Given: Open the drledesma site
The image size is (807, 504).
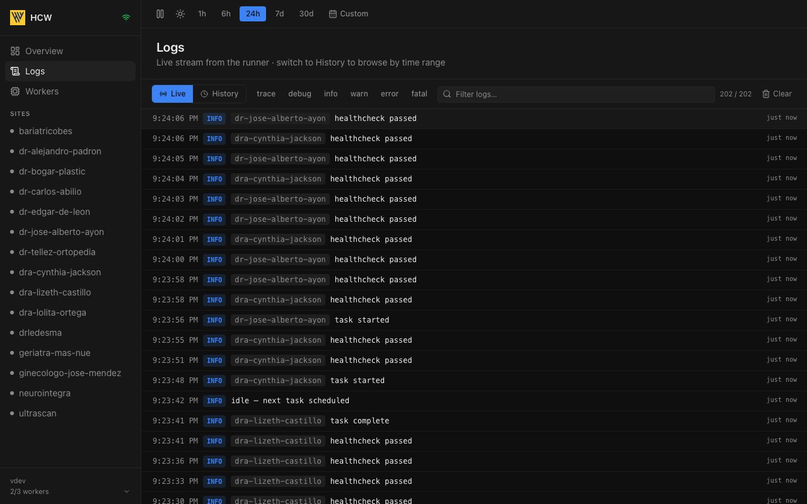Looking at the screenshot, I should coord(70,333).
